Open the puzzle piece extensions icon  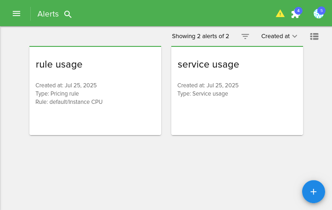(x=295, y=14)
